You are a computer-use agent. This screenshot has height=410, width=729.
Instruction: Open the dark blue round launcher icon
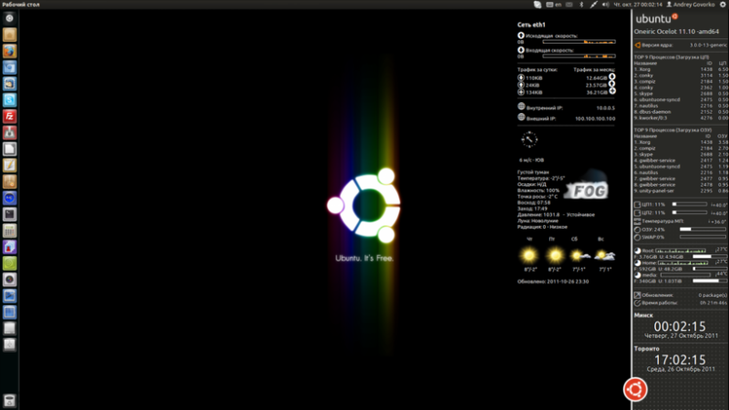9,198
